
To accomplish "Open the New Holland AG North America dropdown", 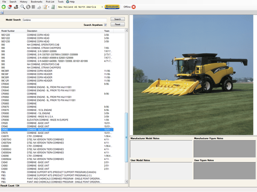I will [x=102, y=7].
